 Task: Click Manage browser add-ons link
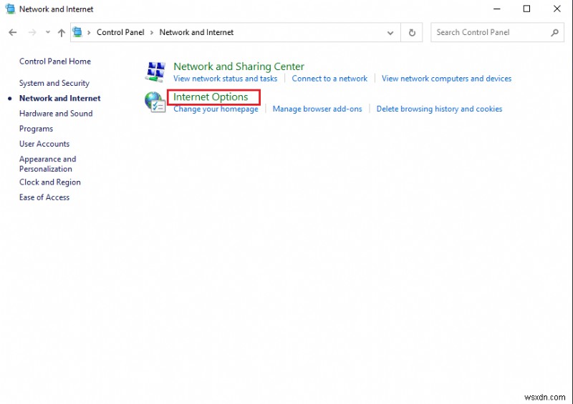pos(317,109)
